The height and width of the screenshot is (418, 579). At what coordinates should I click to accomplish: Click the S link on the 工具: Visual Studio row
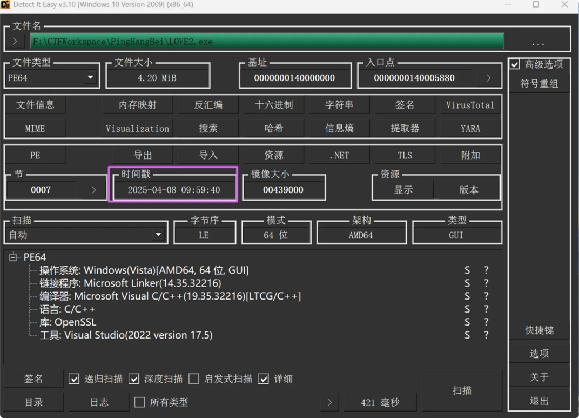point(467,335)
